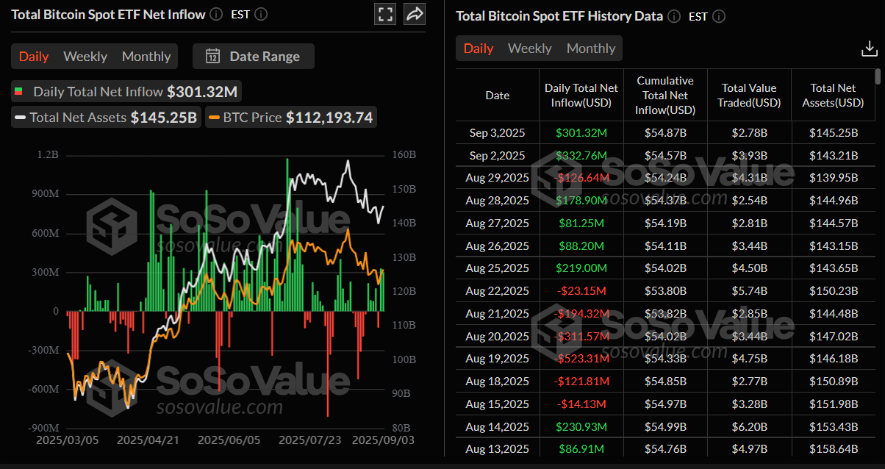Select the Aug 14,2025 date cell
Image resolution: width=885 pixels, height=469 pixels.
(x=498, y=426)
